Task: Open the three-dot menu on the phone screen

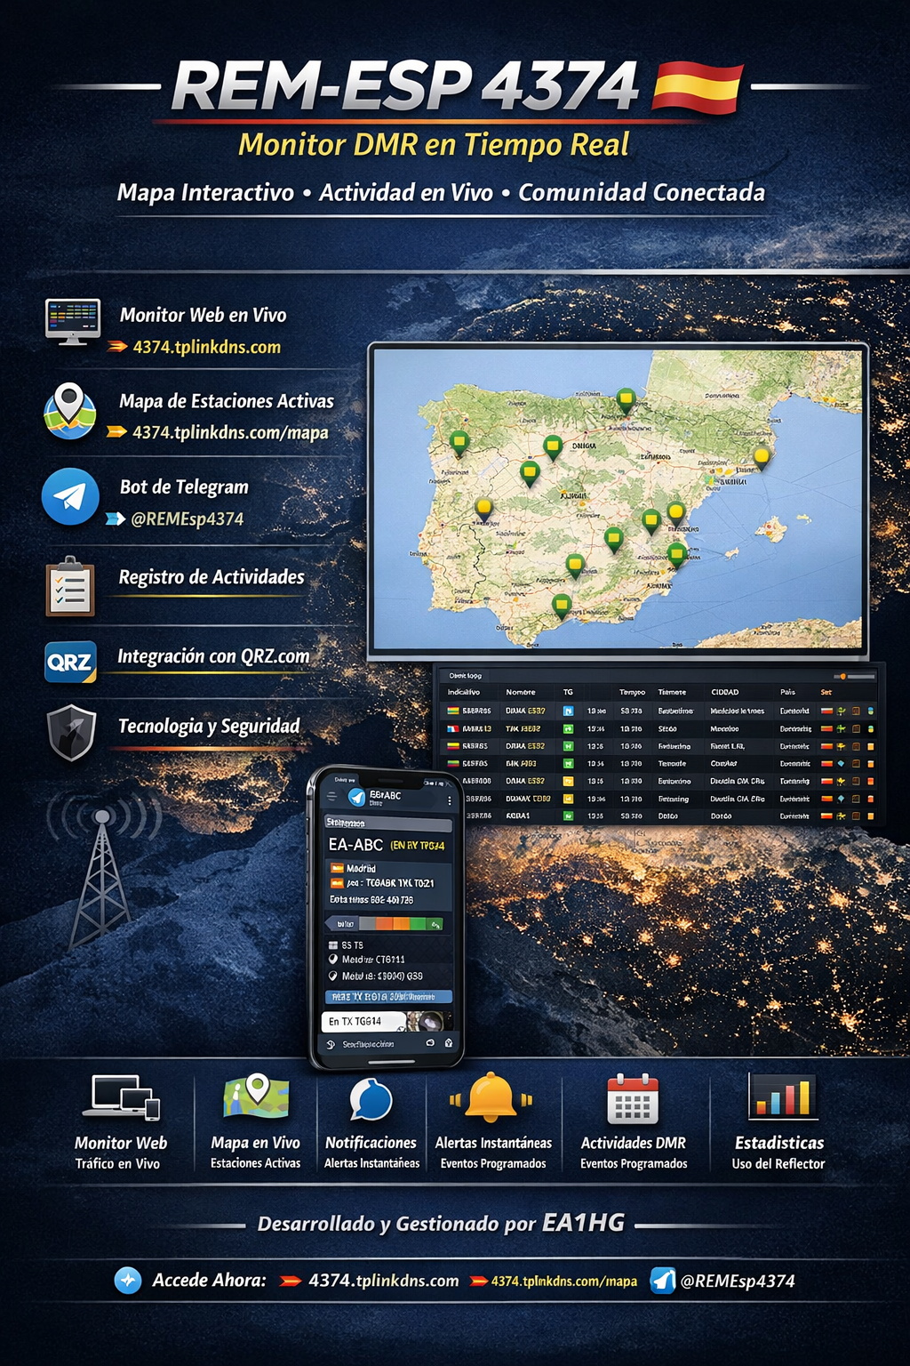Action: coord(450,800)
